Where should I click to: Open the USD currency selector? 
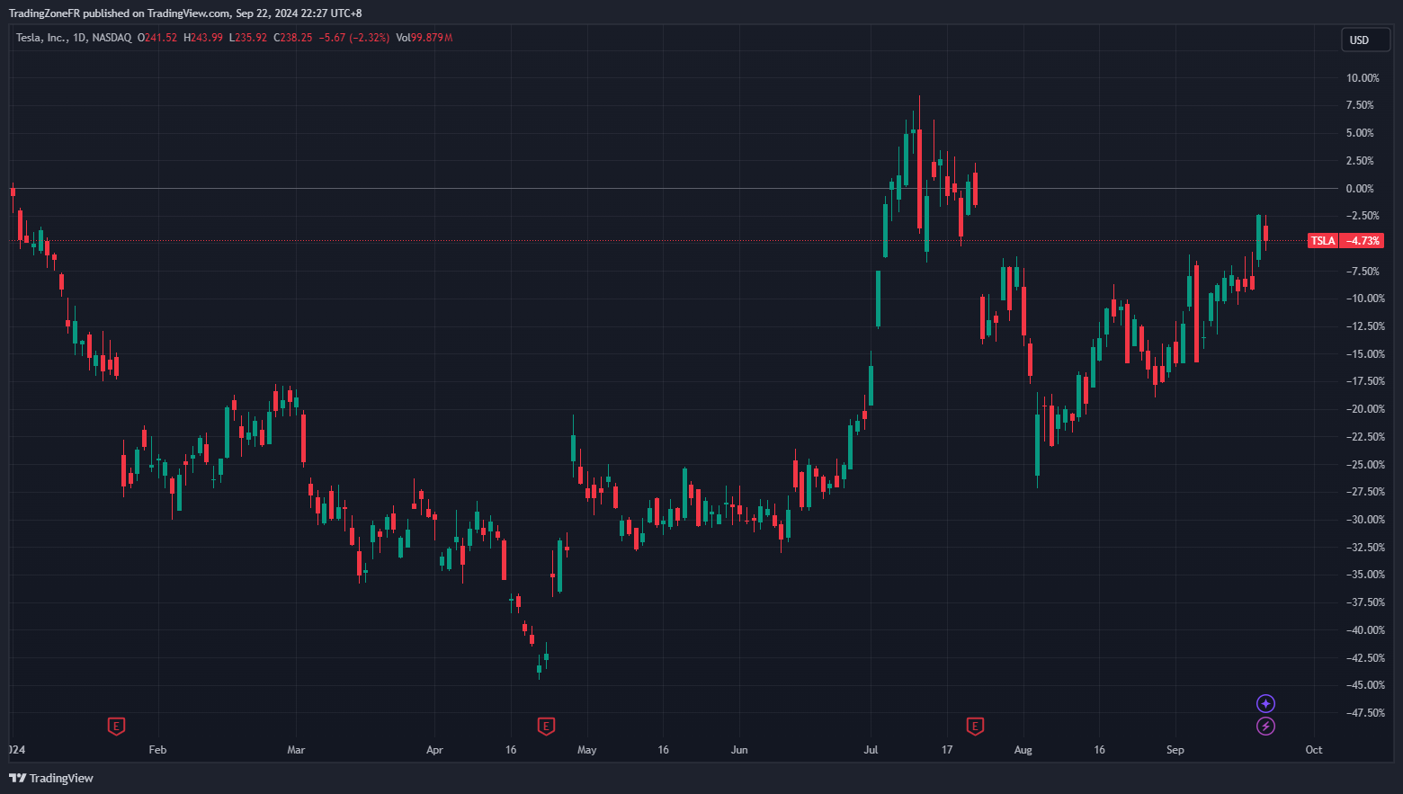coord(1366,40)
